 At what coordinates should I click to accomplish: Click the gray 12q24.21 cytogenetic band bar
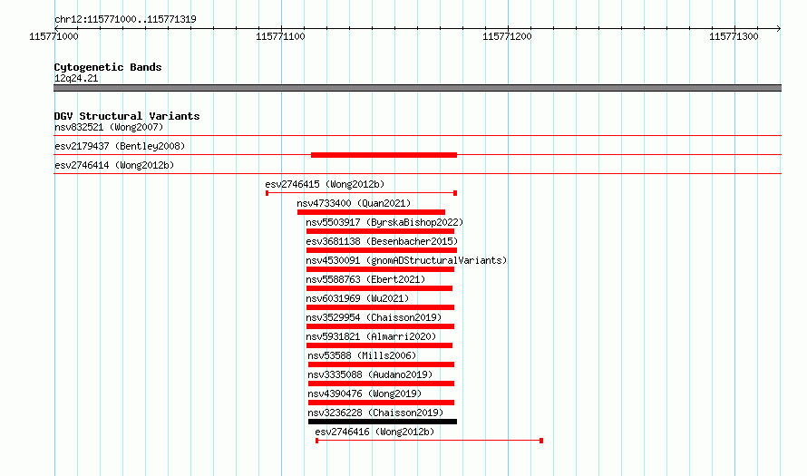[x=417, y=88]
